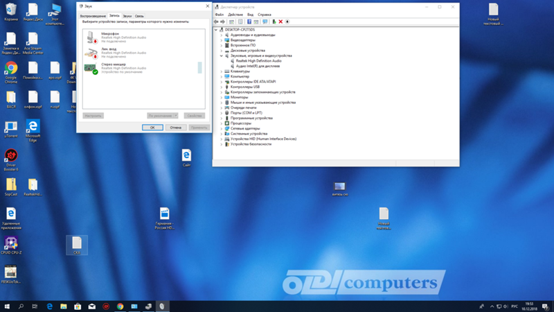Switch to the Воспроизведение tab
Viewport: 554px width, 312px height.
click(x=93, y=16)
